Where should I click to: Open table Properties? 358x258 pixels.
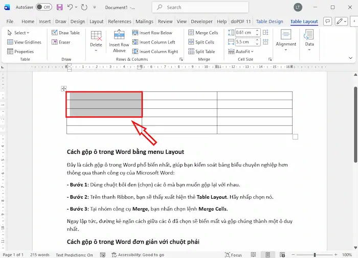click(20, 52)
